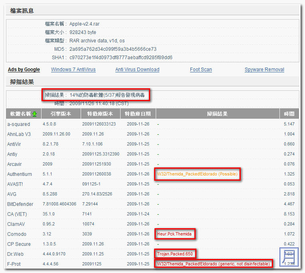Click the SHA1 hash value
This screenshot has height=273, width=305.
(121, 58)
